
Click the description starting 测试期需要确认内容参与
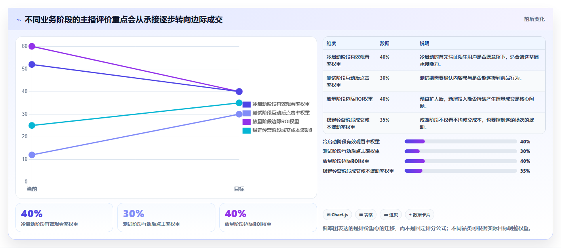click(471, 78)
